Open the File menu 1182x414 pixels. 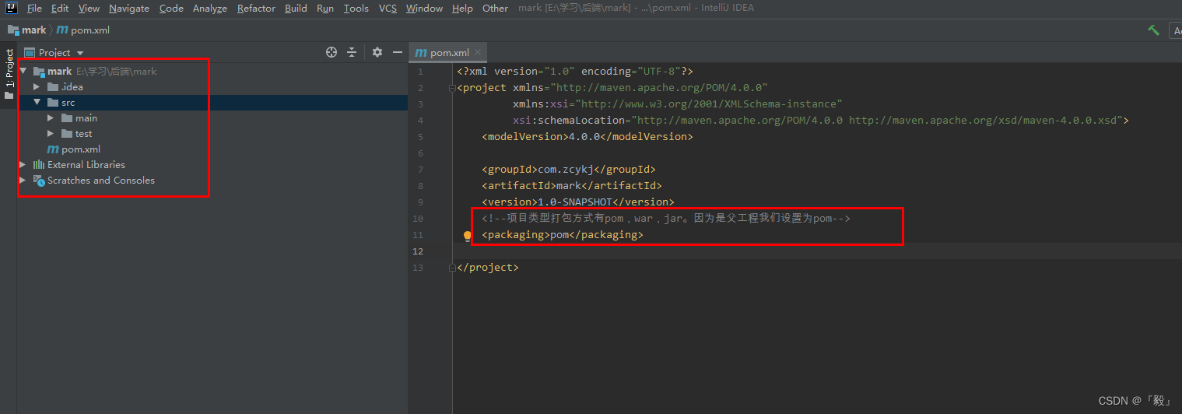[34, 9]
